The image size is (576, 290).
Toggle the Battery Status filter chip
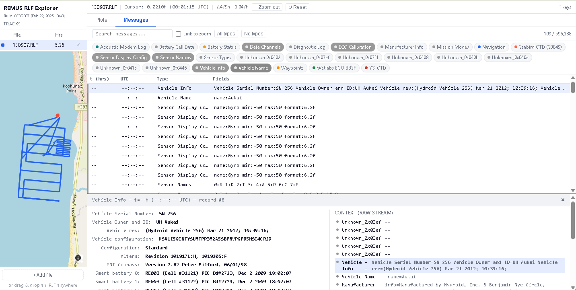219,47
